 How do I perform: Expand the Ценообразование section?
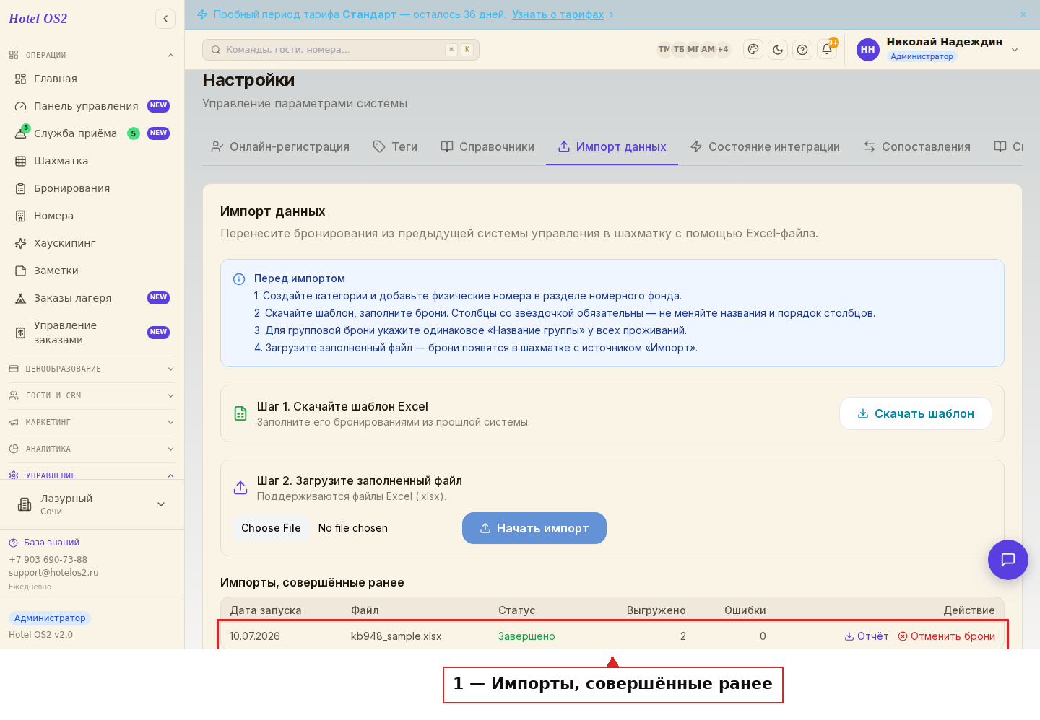click(x=92, y=369)
